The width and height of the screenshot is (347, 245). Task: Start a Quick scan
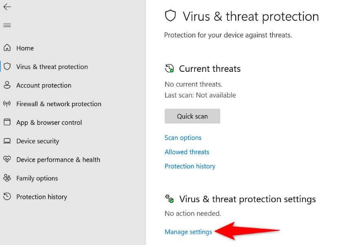click(x=192, y=116)
